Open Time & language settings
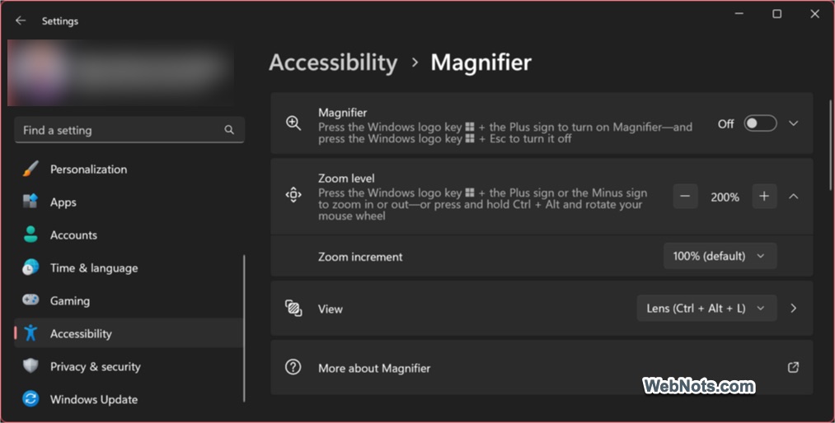Viewport: 835px width, 423px height. 129,267
